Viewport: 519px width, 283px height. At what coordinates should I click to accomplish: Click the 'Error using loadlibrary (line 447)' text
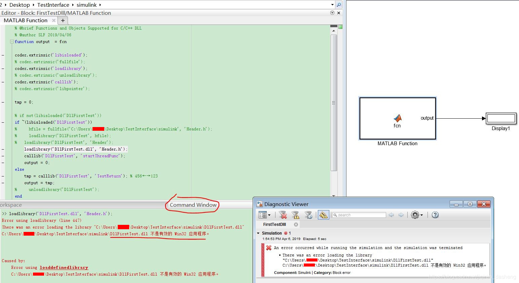coord(42,220)
